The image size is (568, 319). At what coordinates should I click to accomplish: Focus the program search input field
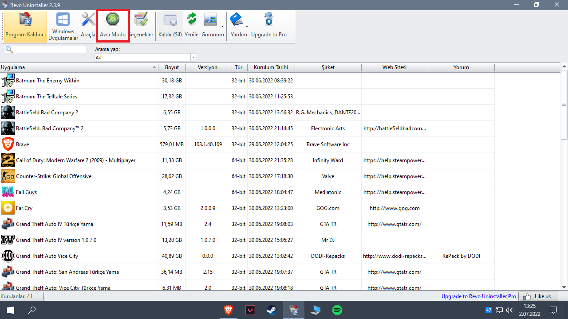(50, 50)
